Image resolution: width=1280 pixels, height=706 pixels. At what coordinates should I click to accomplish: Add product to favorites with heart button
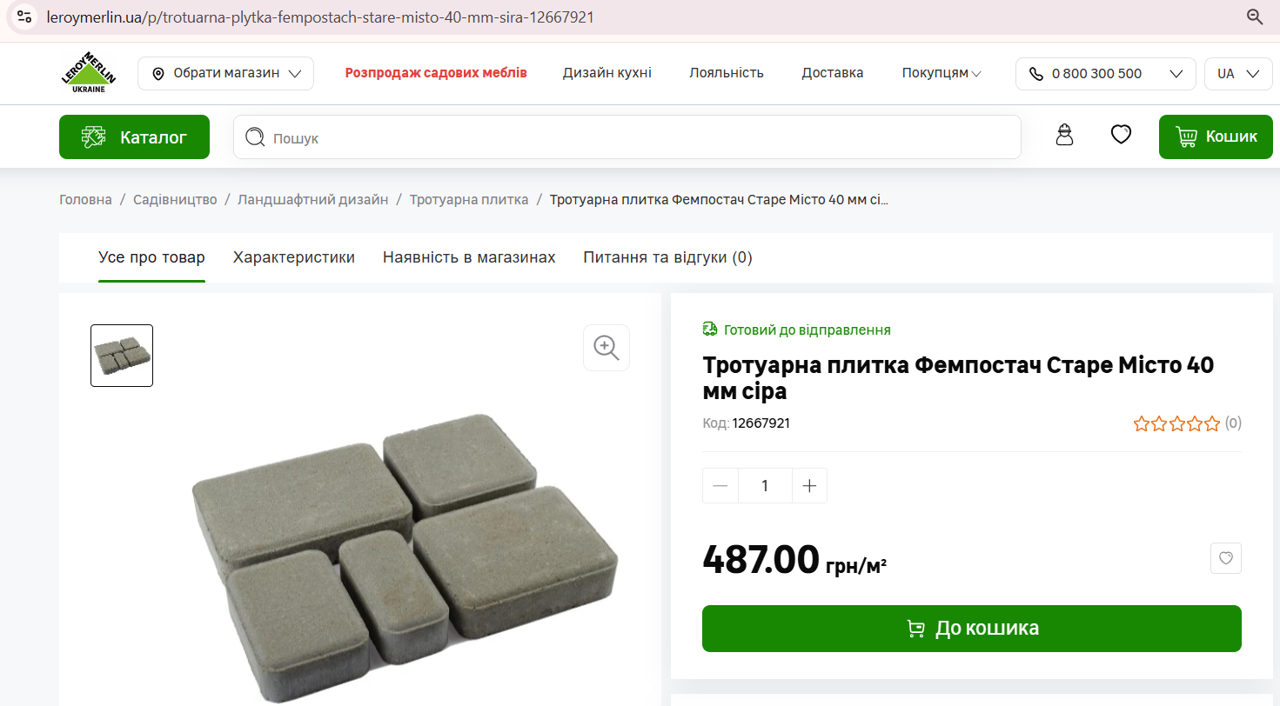click(x=1226, y=558)
